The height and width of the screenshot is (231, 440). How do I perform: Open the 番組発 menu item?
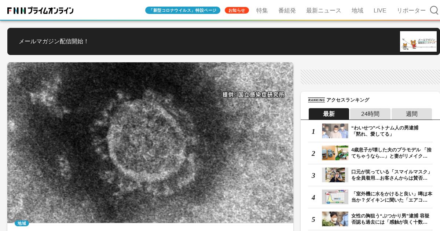[287, 10]
